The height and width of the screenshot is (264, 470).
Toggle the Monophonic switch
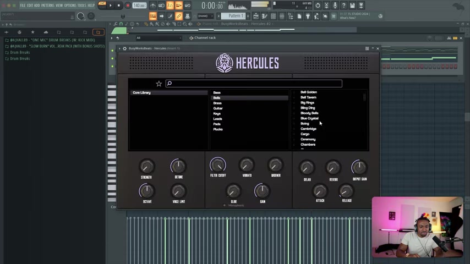pos(224,205)
